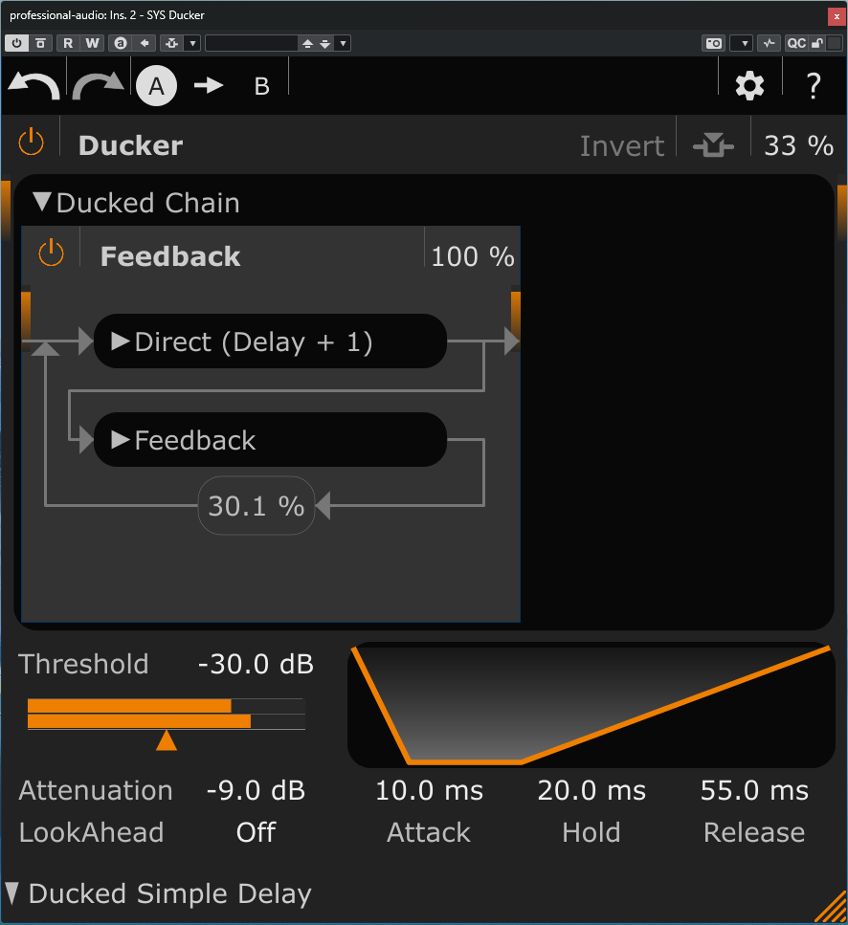Viewport: 848px width, 925px height.
Task: Collapse the Ducked Simple Delay section
Action: pos(11,893)
